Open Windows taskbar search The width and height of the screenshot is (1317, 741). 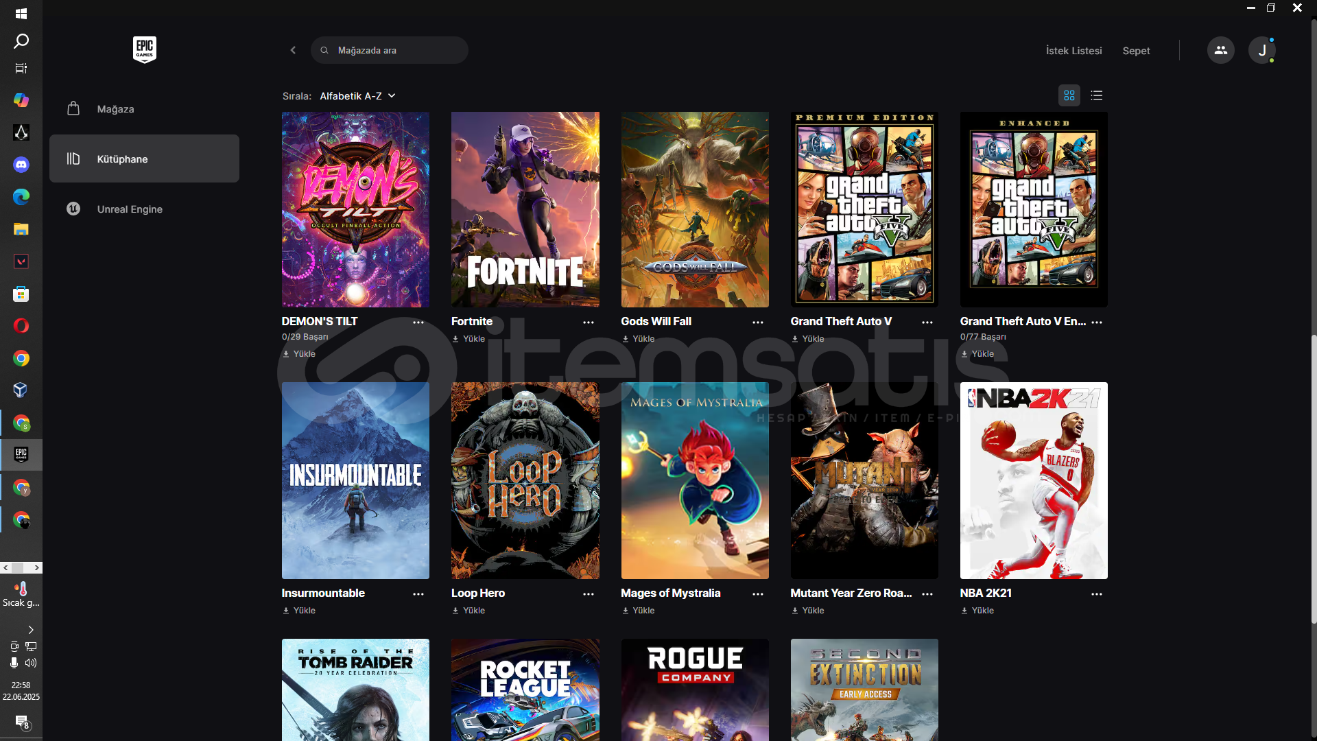click(x=21, y=41)
